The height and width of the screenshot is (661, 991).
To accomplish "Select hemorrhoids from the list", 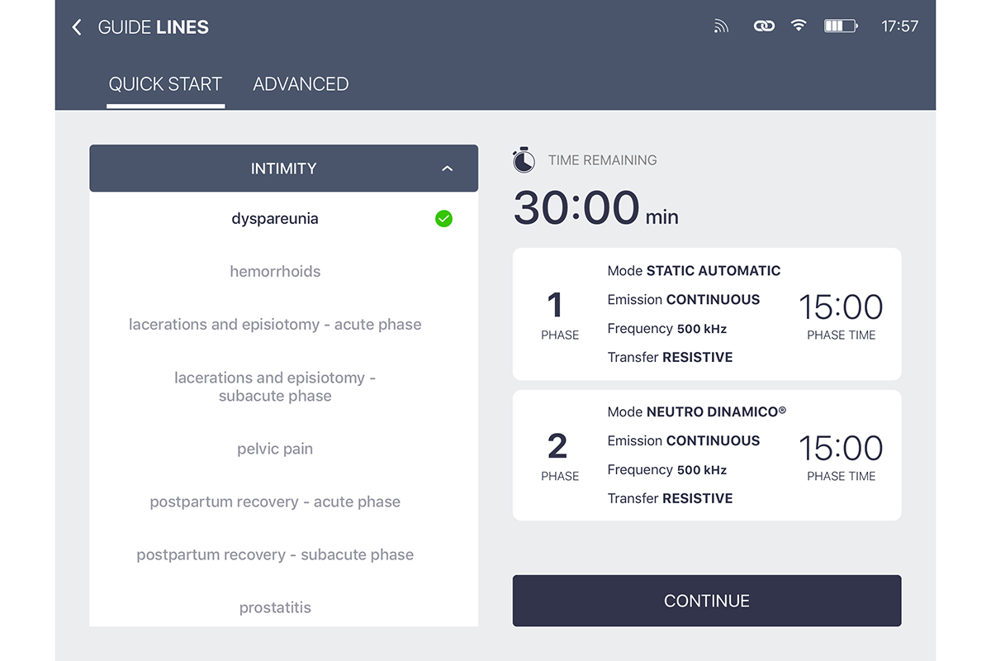I will coord(275,271).
